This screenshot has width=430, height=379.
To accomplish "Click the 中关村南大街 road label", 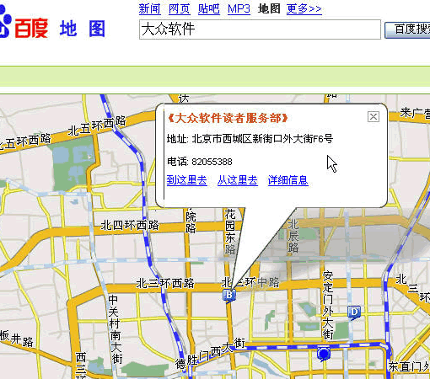I will 115,330.
